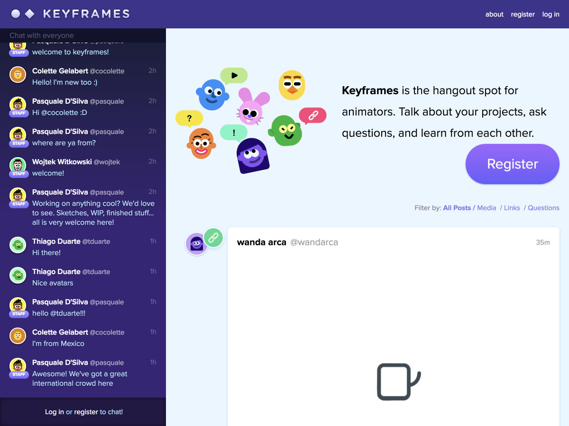Click the purple hooded character illustration
This screenshot has height=426, width=569.
pos(253,156)
